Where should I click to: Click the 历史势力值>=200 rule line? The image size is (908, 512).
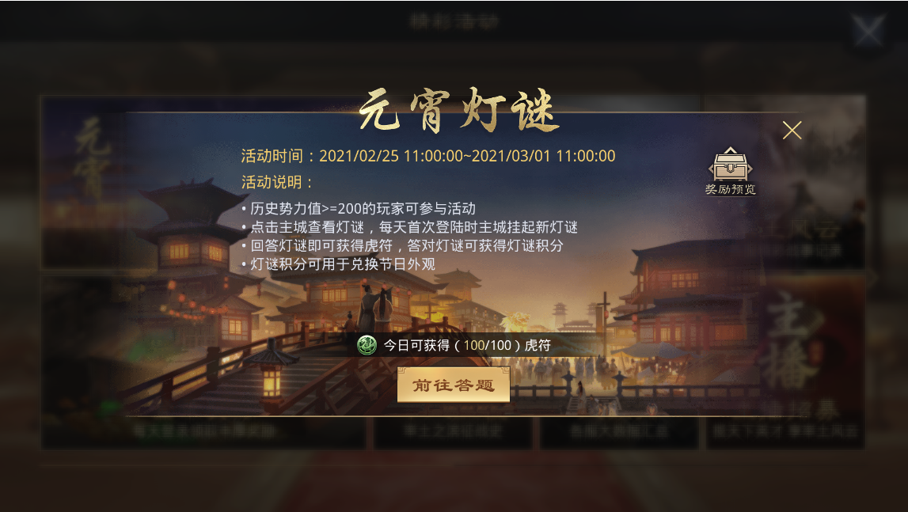pyautogui.click(x=359, y=208)
